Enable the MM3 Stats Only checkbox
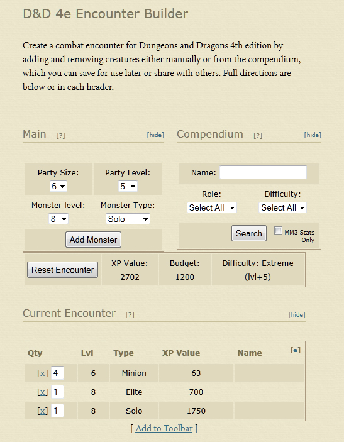344x442 pixels. point(278,231)
